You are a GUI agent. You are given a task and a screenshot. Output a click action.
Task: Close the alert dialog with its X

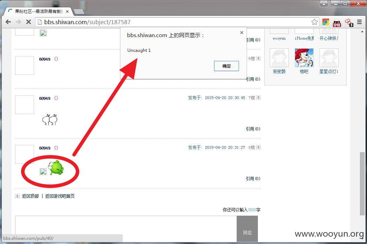(241, 33)
